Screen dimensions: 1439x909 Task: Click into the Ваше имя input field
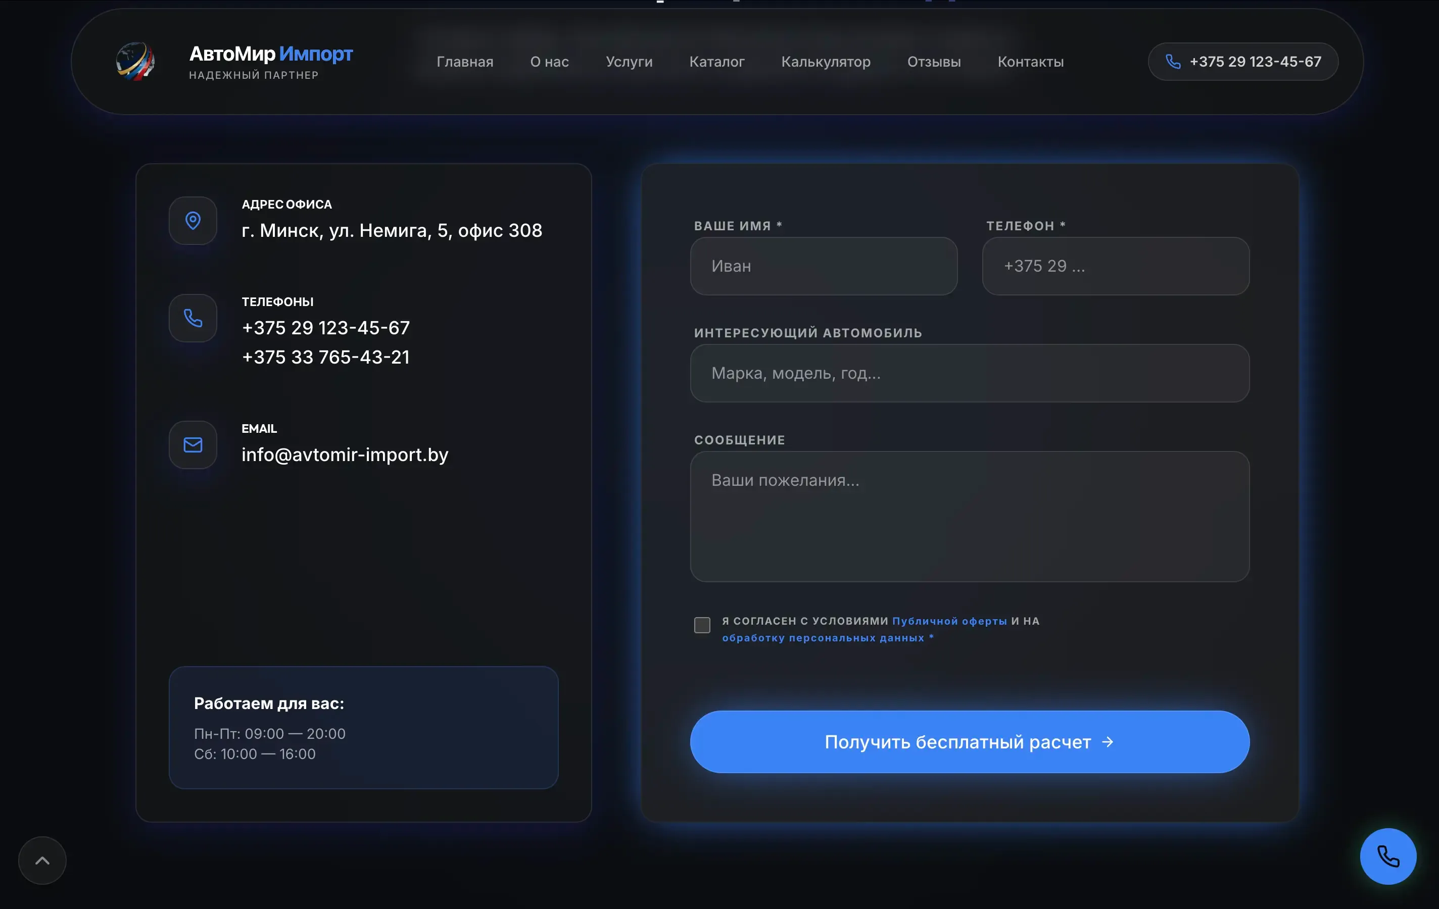824,266
